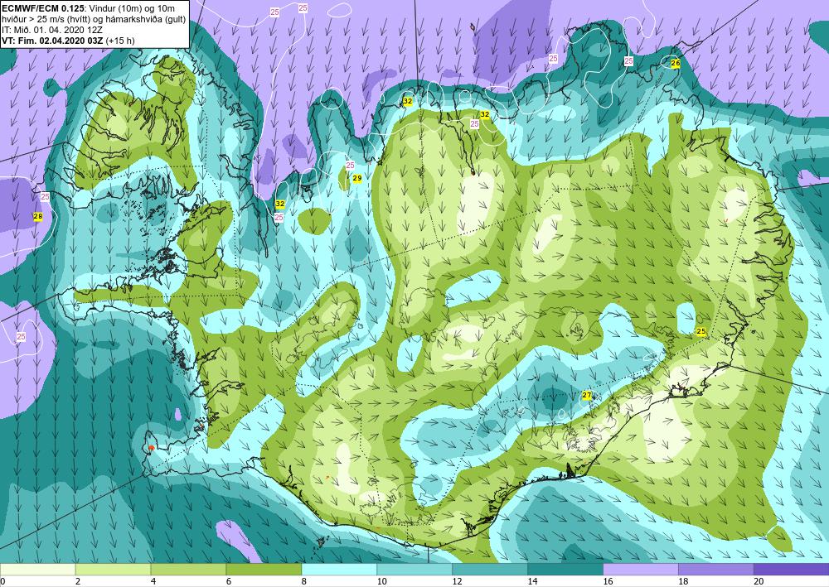Click the 0–2 m/s pale cream legend swatch

point(37,570)
